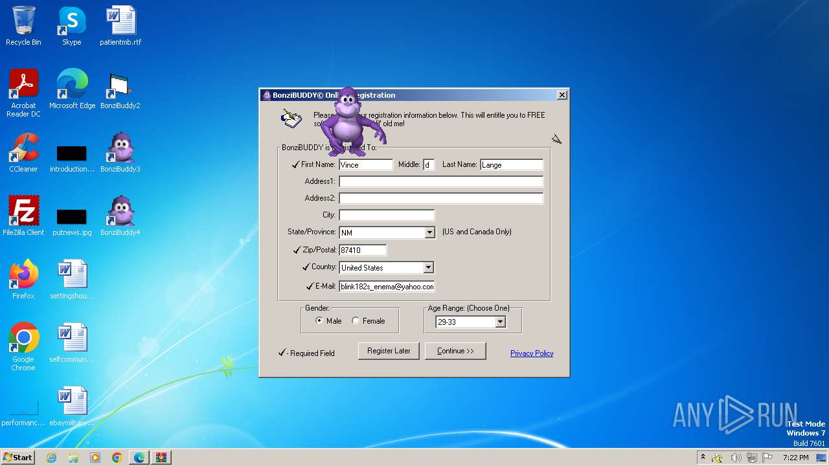Image resolution: width=829 pixels, height=466 pixels.
Task: Click the Middle initial field
Action: click(x=429, y=164)
